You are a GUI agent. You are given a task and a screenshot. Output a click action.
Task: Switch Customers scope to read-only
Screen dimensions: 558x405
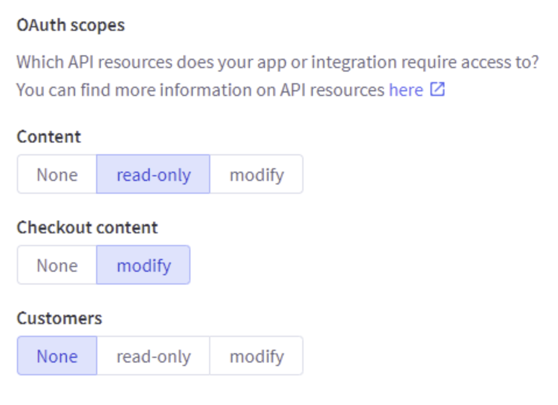pyautogui.click(x=153, y=356)
